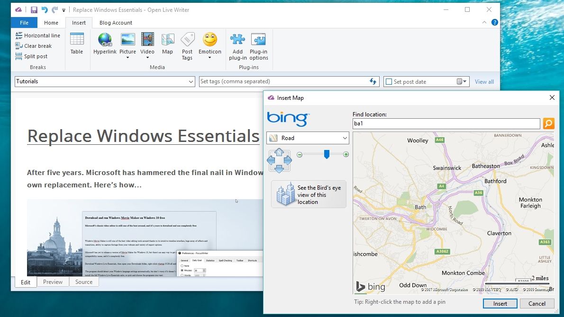Image resolution: width=564 pixels, height=317 pixels.
Task: Enable the Set post date checkbox
Action: [389, 81]
